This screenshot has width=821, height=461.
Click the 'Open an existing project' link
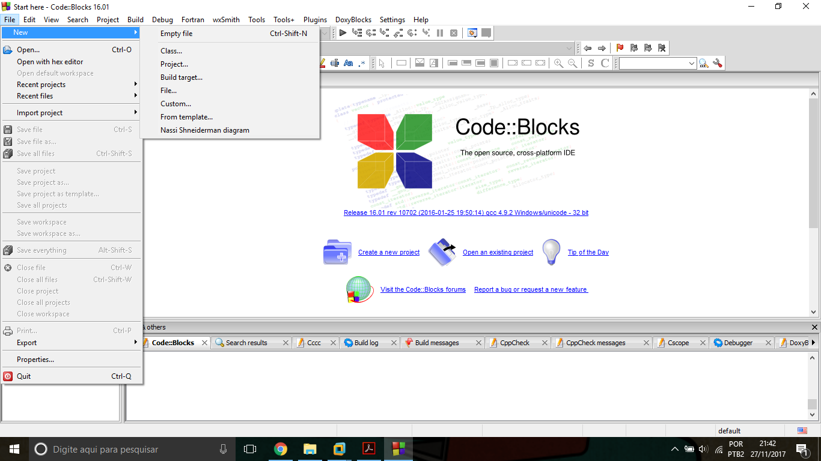point(498,252)
